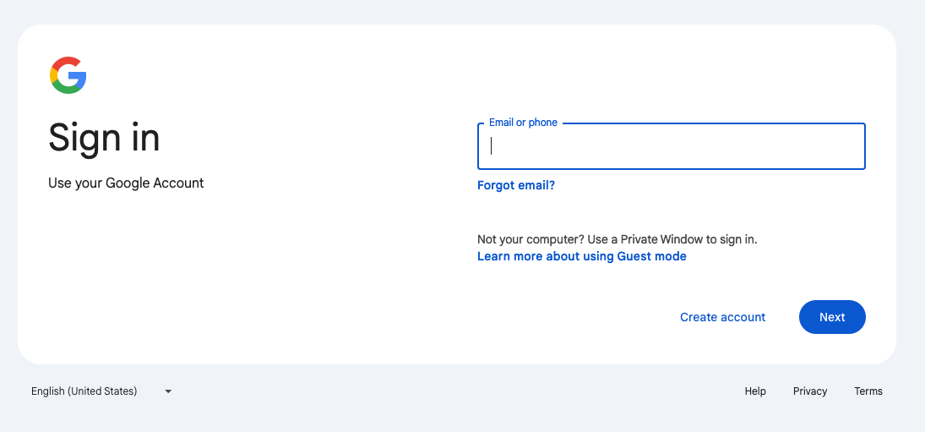Click the Google "G" logo
Image resolution: width=925 pixels, height=432 pixels.
click(68, 75)
